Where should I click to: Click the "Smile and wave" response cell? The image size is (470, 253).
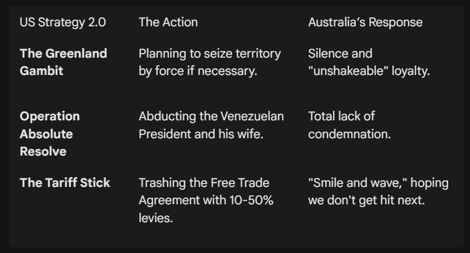(378, 191)
